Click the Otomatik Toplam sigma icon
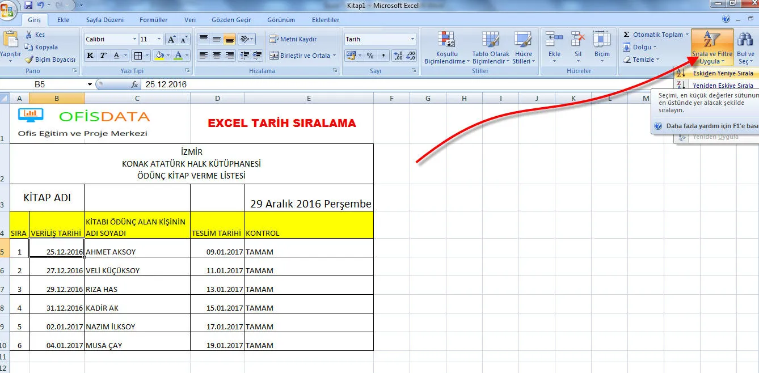Image resolution: width=759 pixels, height=373 pixels. click(x=627, y=35)
